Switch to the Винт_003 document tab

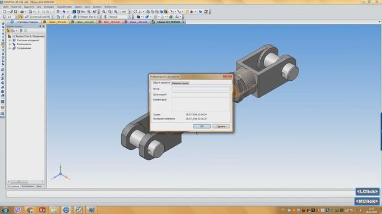[110, 22]
